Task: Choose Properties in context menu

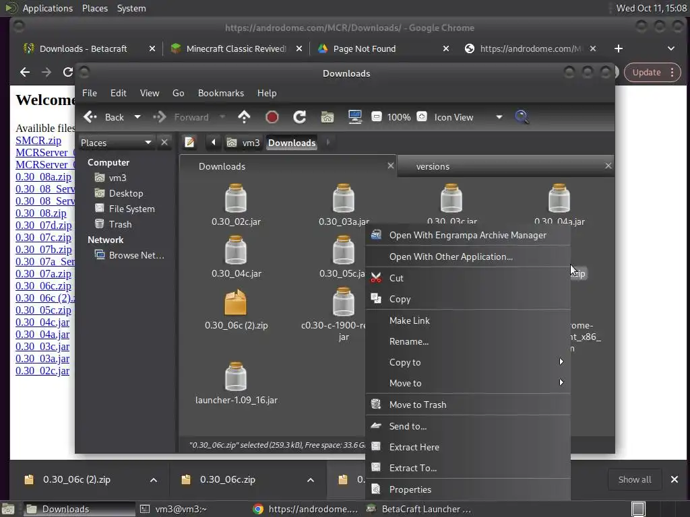Action: pyautogui.click(x=468, y=489)
